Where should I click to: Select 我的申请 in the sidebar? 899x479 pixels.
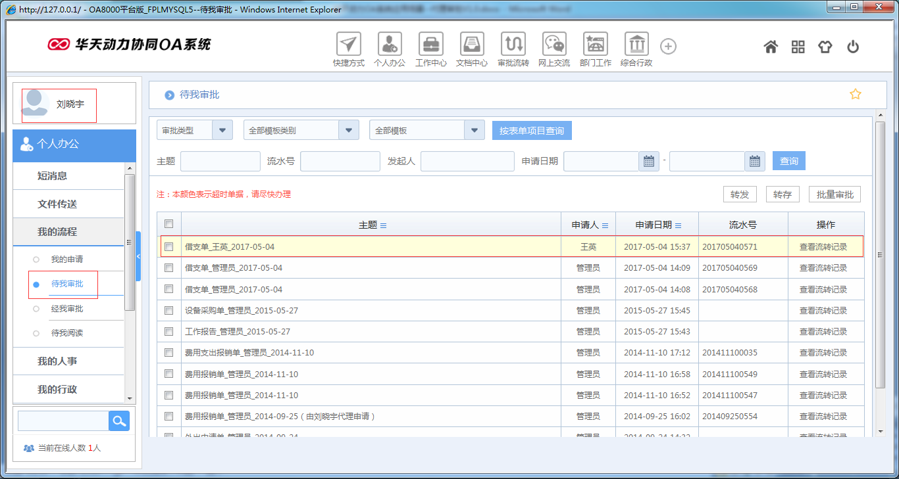[67, 260]
